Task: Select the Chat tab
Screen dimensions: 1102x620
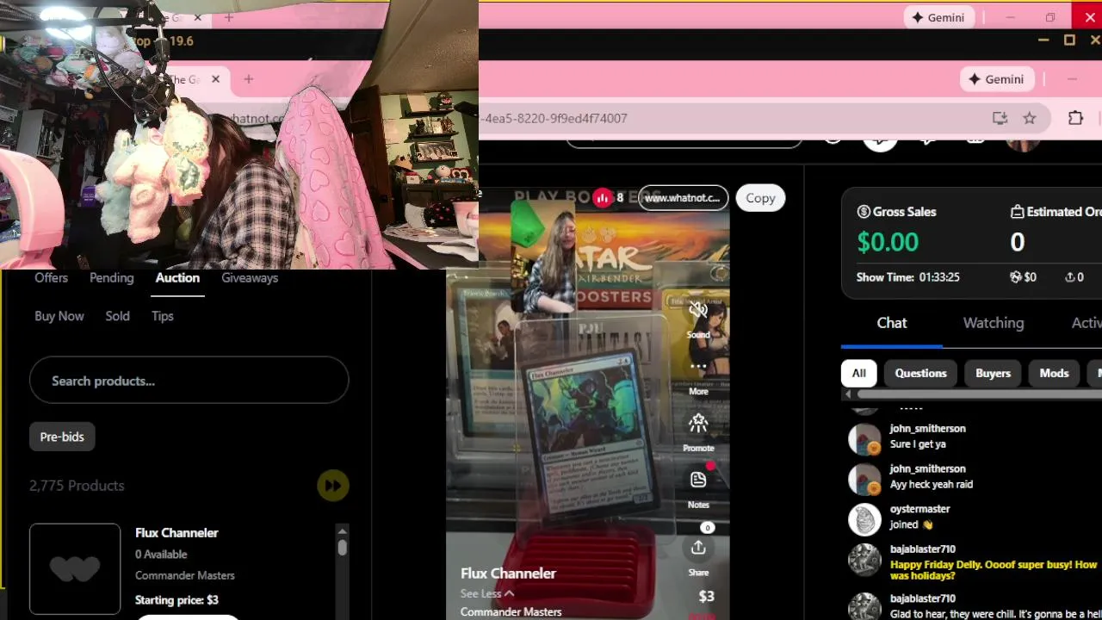Action: [x=892, y=323]
